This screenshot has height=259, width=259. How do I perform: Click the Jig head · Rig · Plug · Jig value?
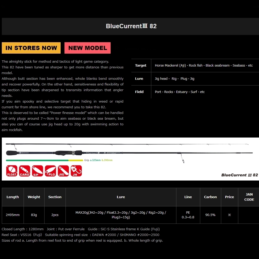(175, 79)
